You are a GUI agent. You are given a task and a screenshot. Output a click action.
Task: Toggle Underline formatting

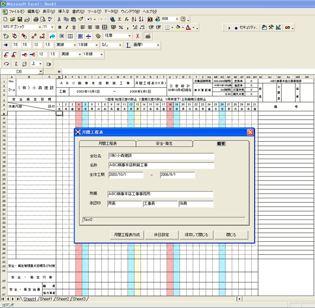click(x=74, y=27)
